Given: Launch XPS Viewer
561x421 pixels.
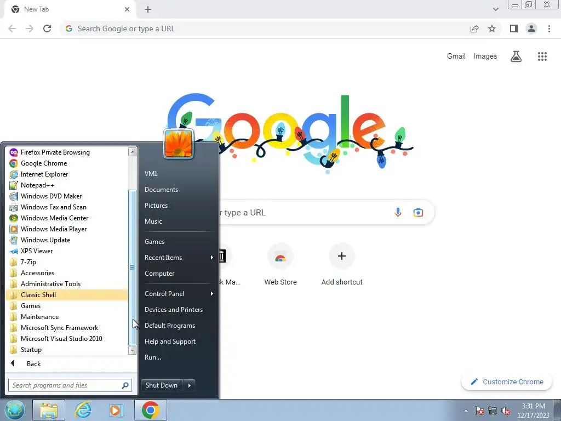Looking at the screenshot, I should pyautogui.click(x=66, y=251).
